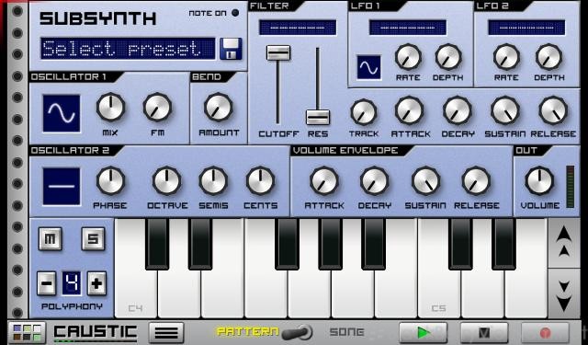Toggle the S solo button

coord(93,239)
